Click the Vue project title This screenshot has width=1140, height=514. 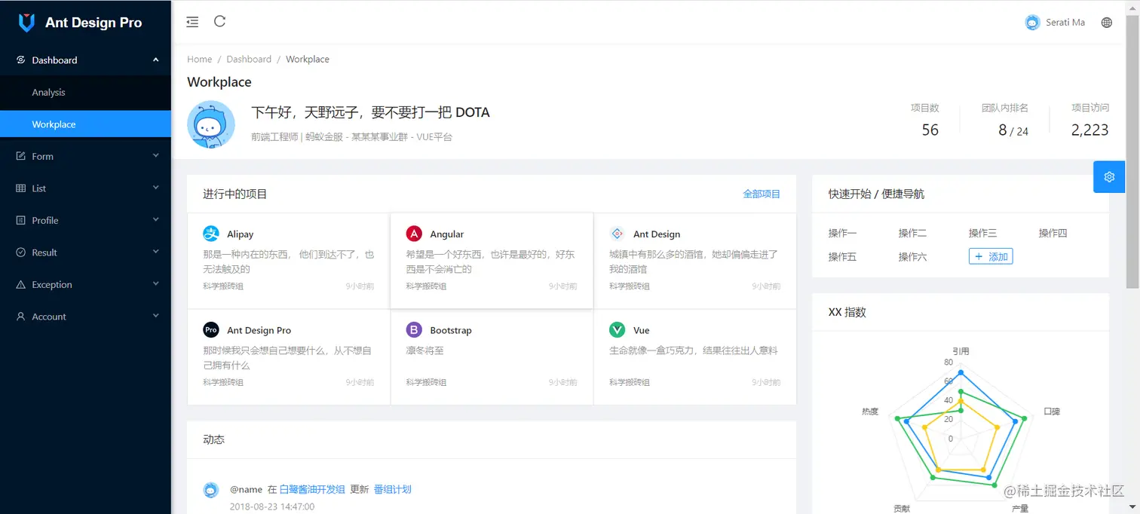pyautogui.click(x=641, y=330)
